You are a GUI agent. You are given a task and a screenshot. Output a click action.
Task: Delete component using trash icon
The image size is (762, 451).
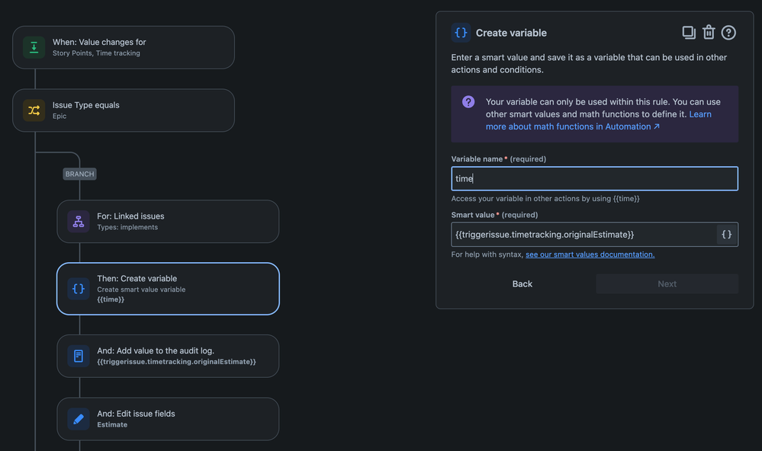709,32
